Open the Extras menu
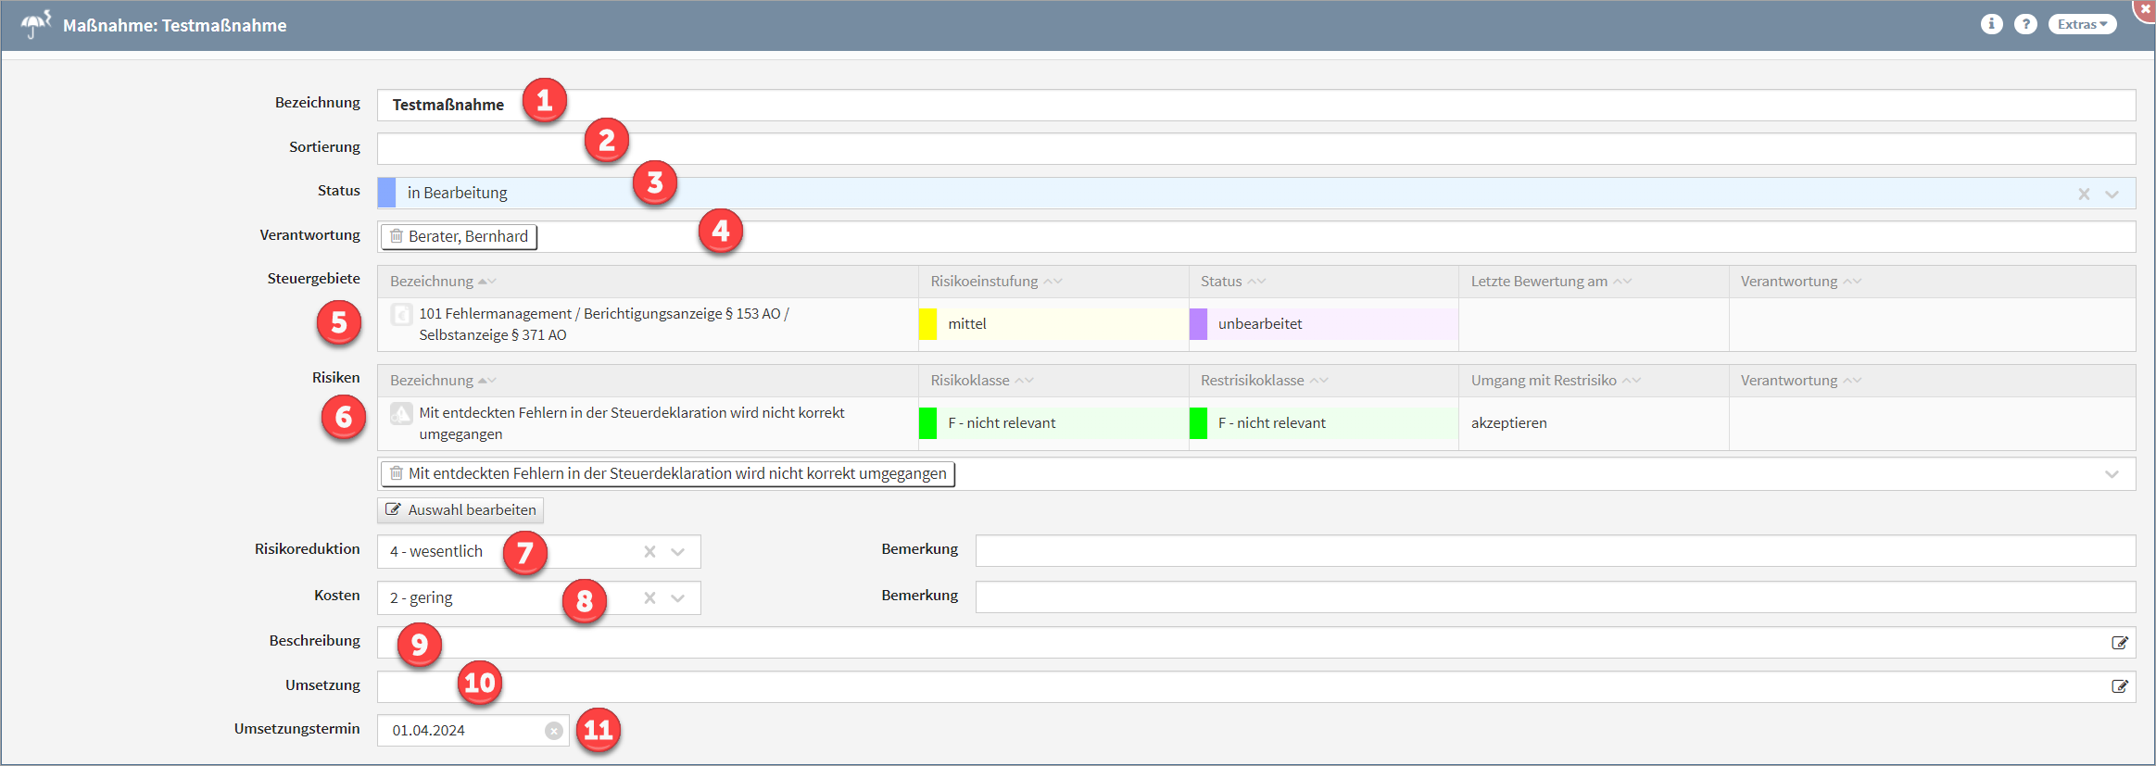This screenshot has height=766, width=2156. pyautogui.click(x=2082, y=24)
